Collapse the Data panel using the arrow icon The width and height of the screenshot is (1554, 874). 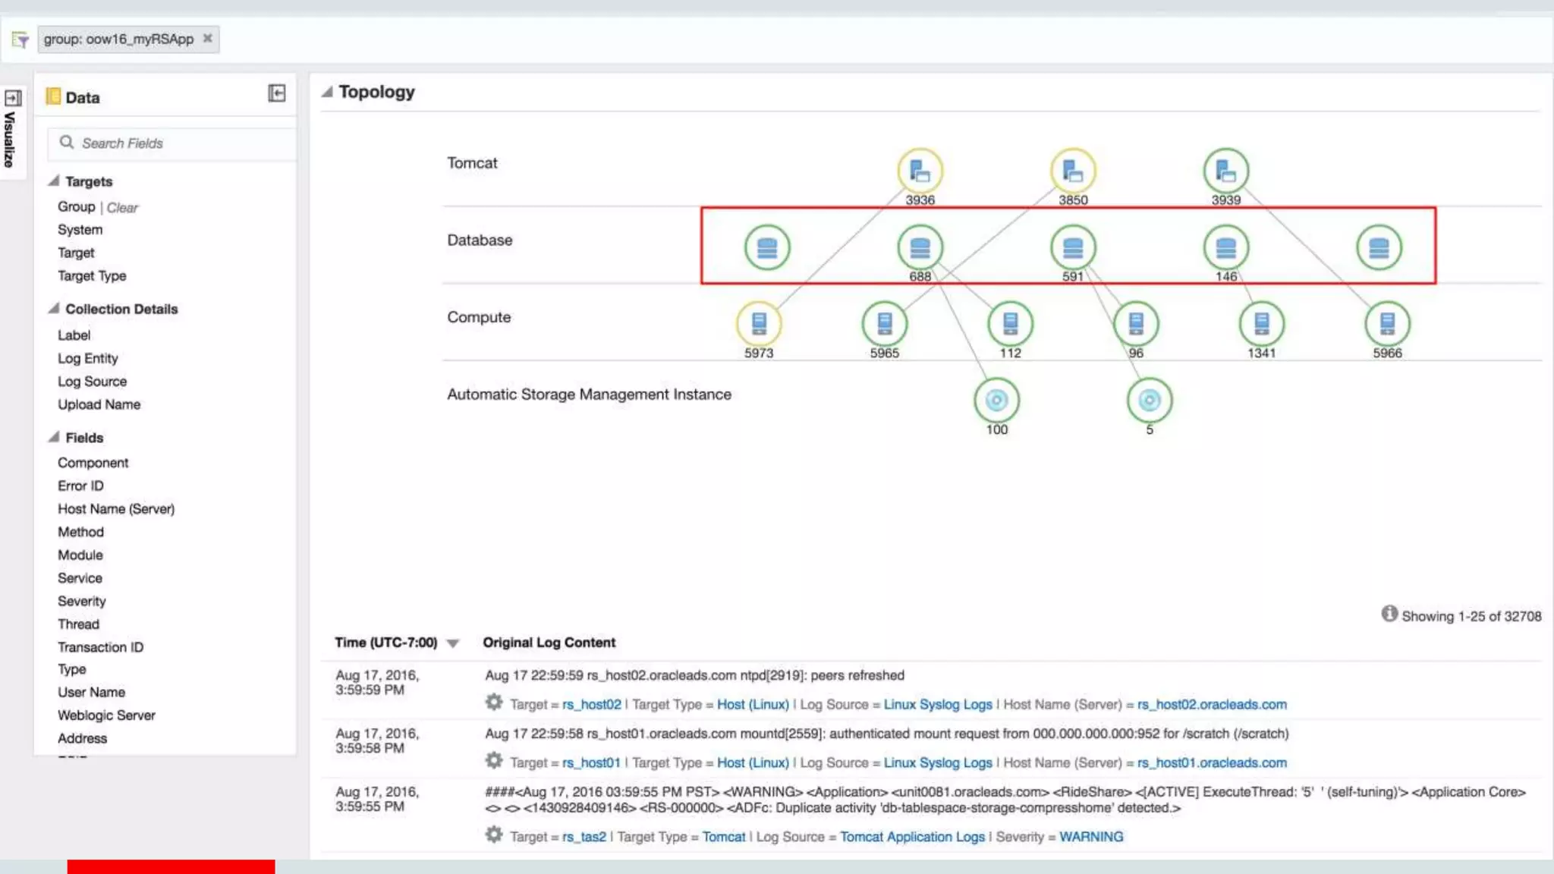(277, 93)
